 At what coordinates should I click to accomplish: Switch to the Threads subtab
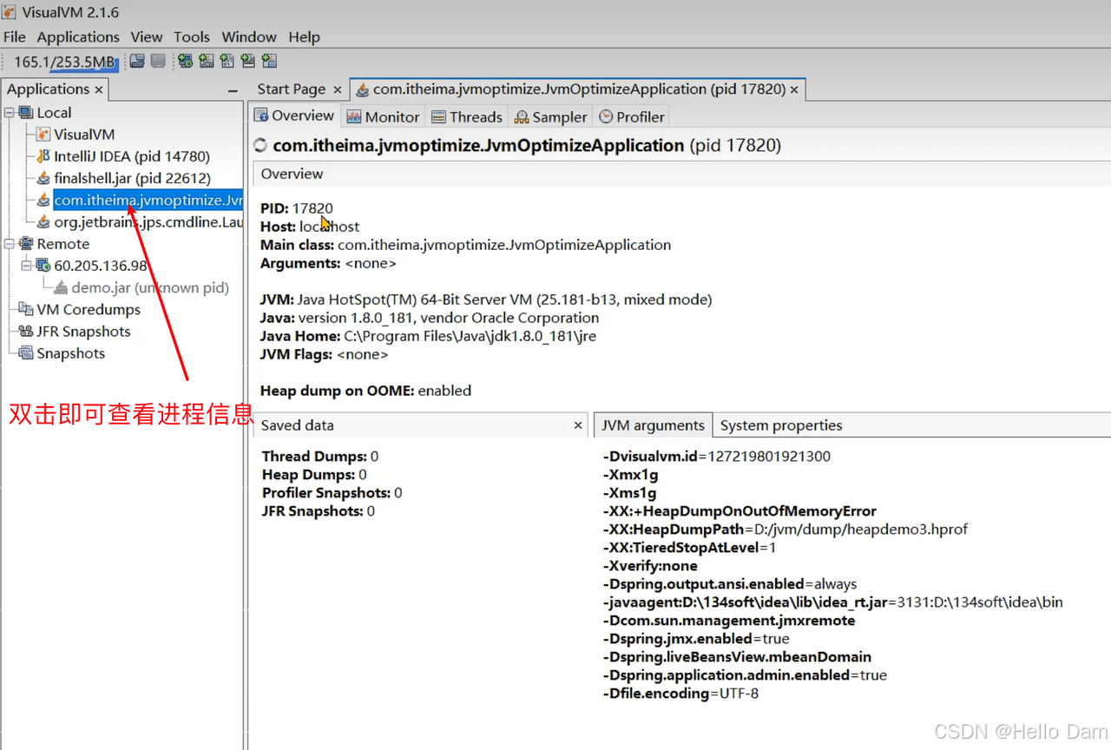[466, 116]
